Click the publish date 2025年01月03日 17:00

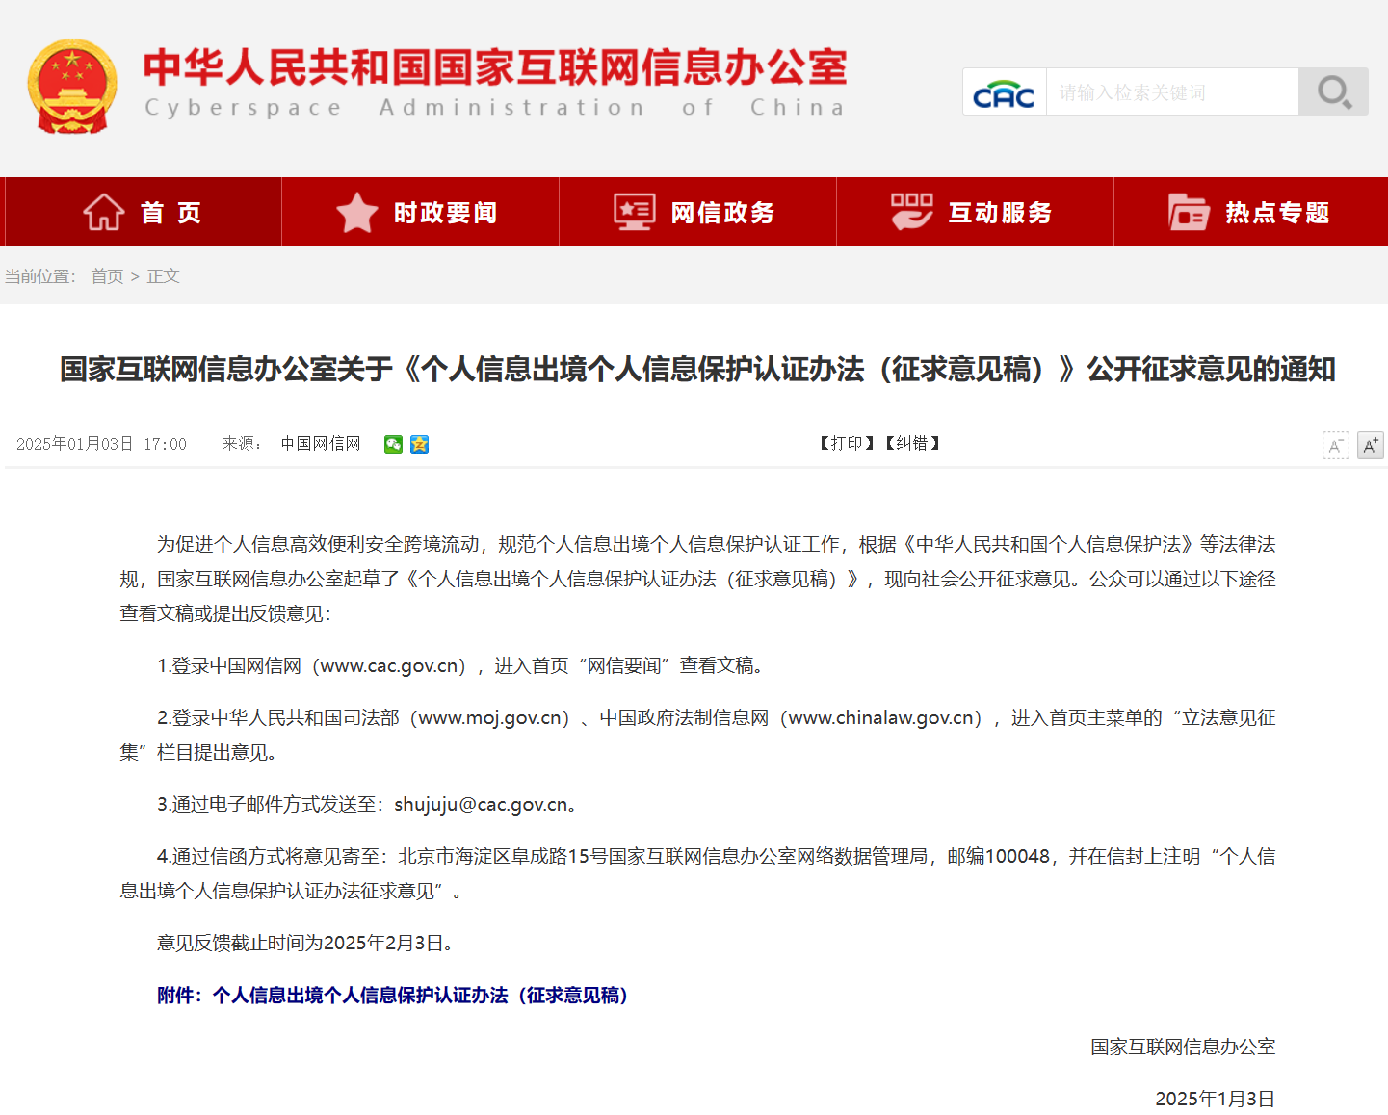click(101, 444)
